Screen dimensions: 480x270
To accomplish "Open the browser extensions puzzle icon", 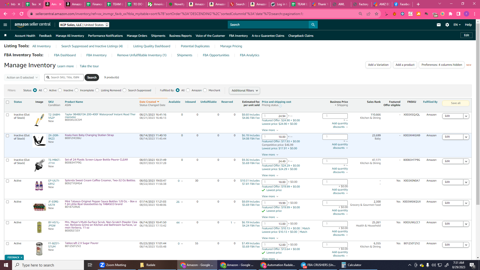I will coord(450,14).
